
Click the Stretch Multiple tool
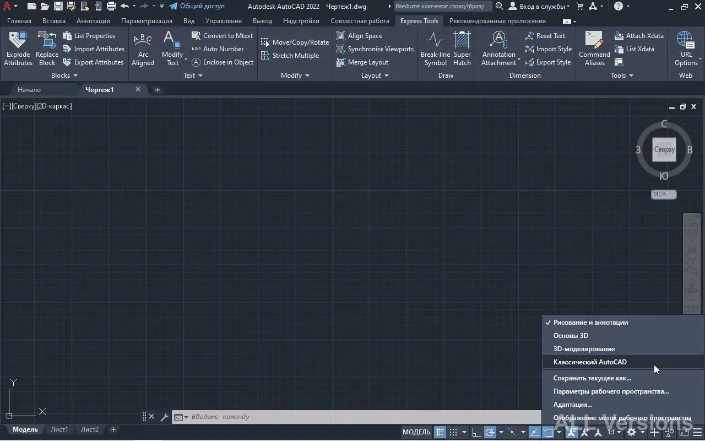pos(290,56)
